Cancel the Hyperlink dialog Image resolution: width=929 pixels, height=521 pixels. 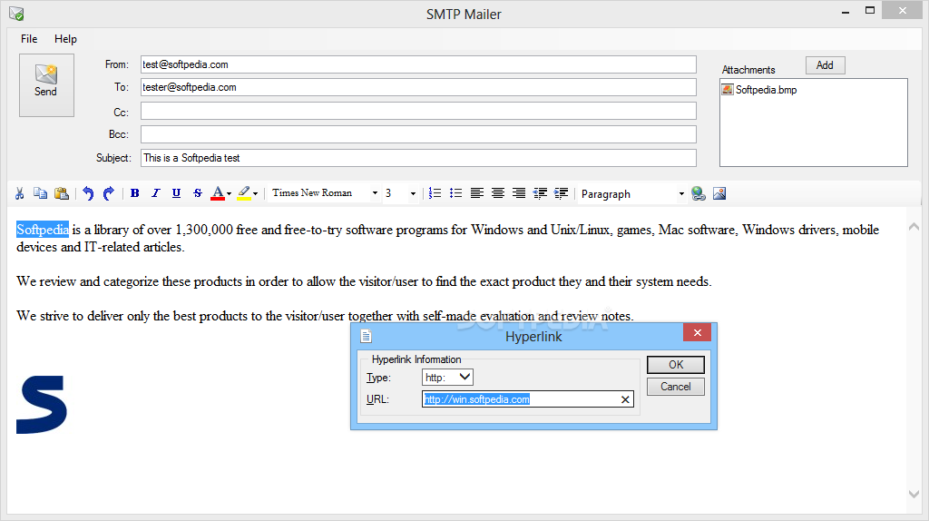(675, 387)
